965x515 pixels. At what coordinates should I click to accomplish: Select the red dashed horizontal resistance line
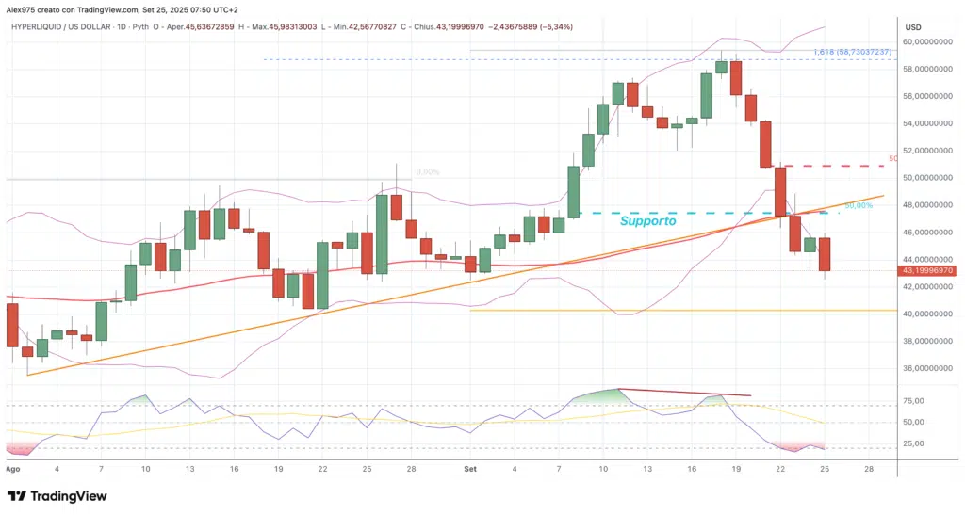829,166
